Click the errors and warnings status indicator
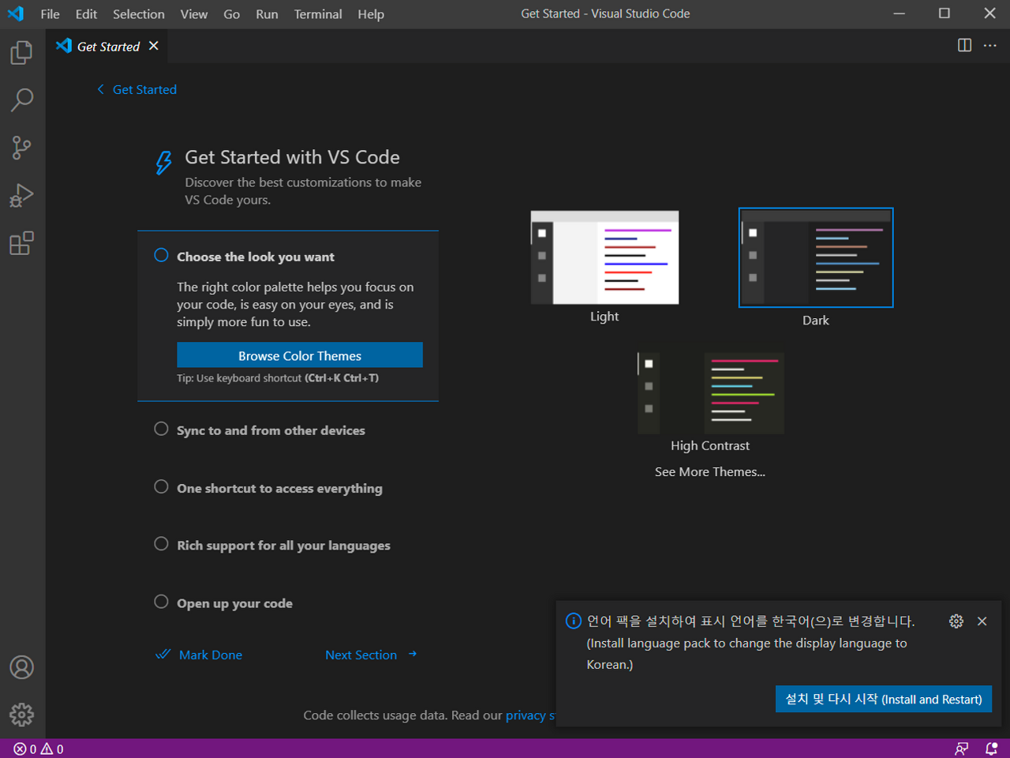This screenshot has height=758, width=1010. coord(39,749)
